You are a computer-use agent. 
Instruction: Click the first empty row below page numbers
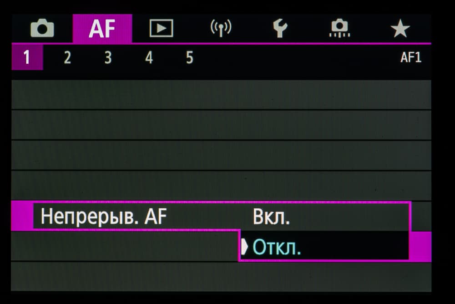click(221, 94)
